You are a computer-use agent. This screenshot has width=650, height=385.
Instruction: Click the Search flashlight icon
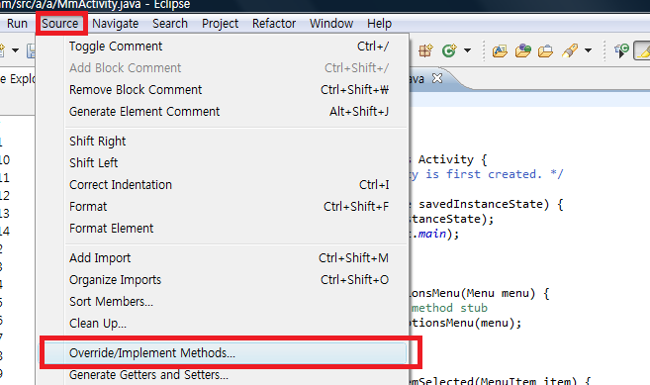tap(570, 50)
